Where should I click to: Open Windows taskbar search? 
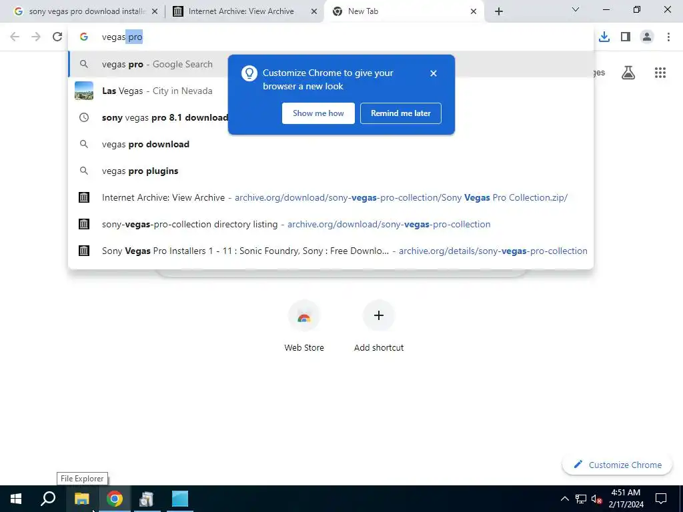click(x=48, y=499)
